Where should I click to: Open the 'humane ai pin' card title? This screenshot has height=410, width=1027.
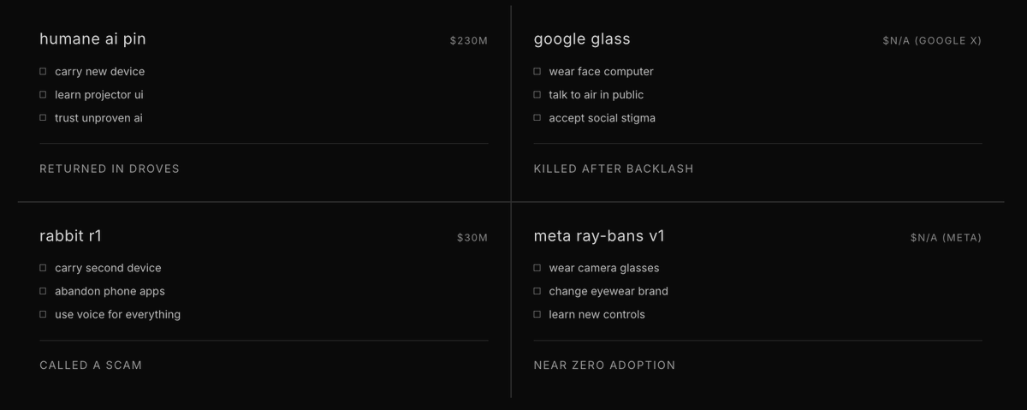pyautogui.click(x=92, y=39)
